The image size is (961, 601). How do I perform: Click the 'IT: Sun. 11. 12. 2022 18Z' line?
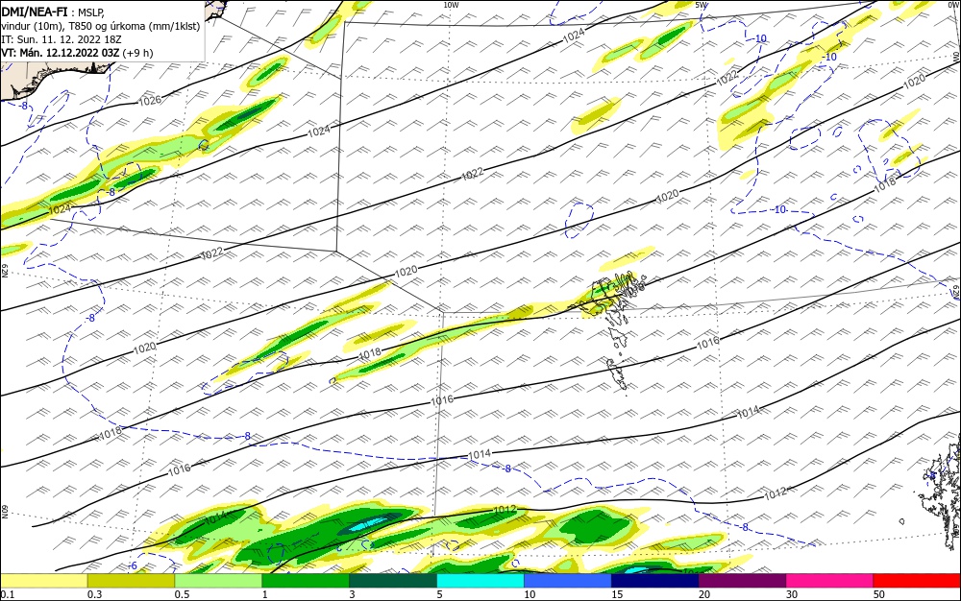62,39
